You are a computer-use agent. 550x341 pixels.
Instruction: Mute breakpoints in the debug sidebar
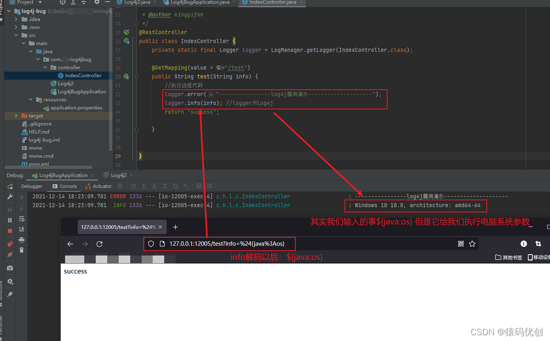[10, 255]
